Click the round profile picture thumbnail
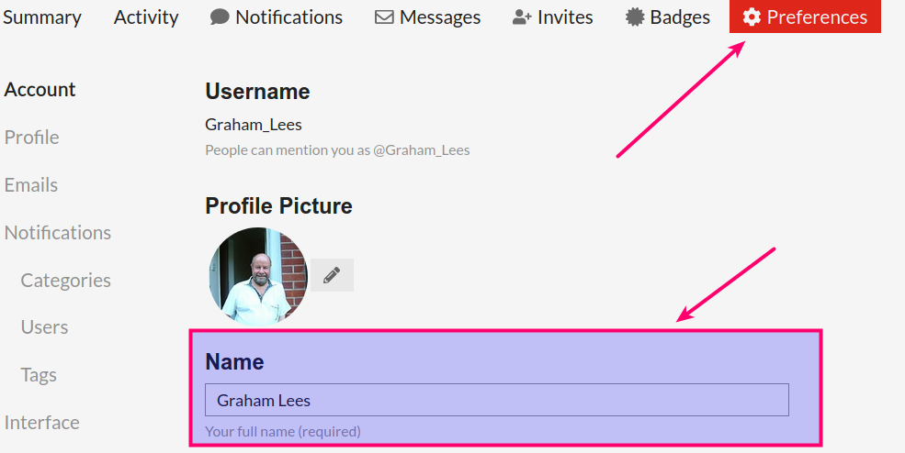The height and width of the screenshot is (453, 905). point(258,275)
